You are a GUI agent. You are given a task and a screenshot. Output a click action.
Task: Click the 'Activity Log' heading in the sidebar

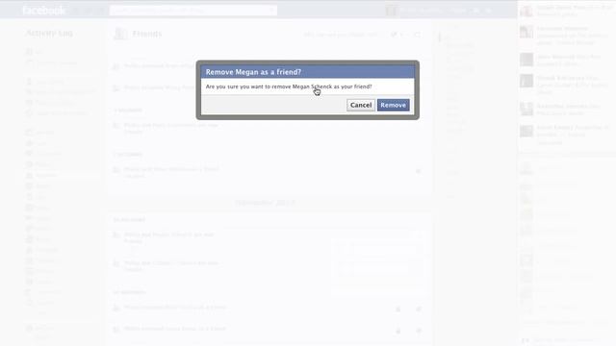pyautogui.click(x=49, y=34)
